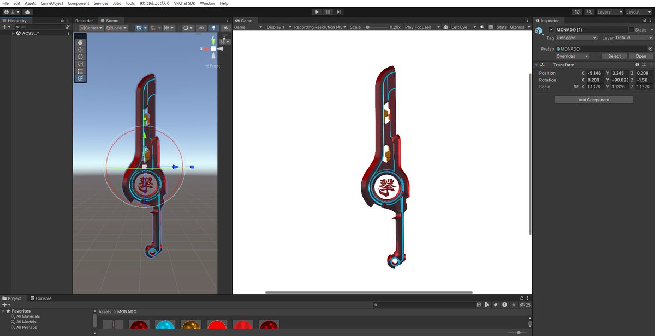Open the Static flags dropdown arrow
This screenshot has width=655, height=336.
click(651, 29)
